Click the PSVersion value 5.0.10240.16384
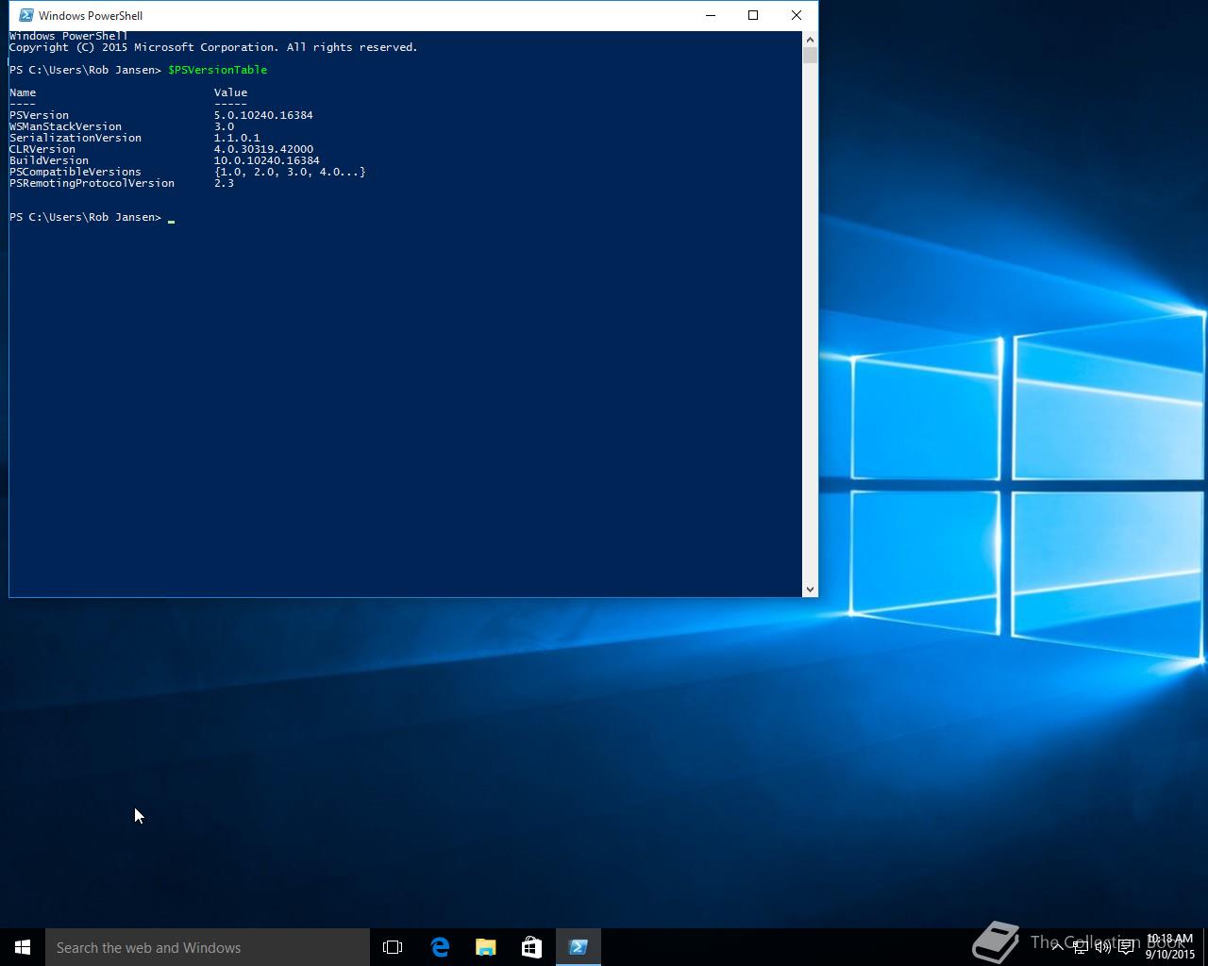Image resolution: width=1208 pixels, height=966 pixels. point(263,115)
